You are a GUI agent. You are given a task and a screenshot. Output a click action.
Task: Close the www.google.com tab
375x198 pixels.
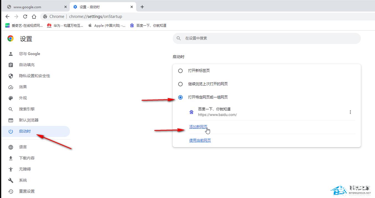tap(66, 7)
